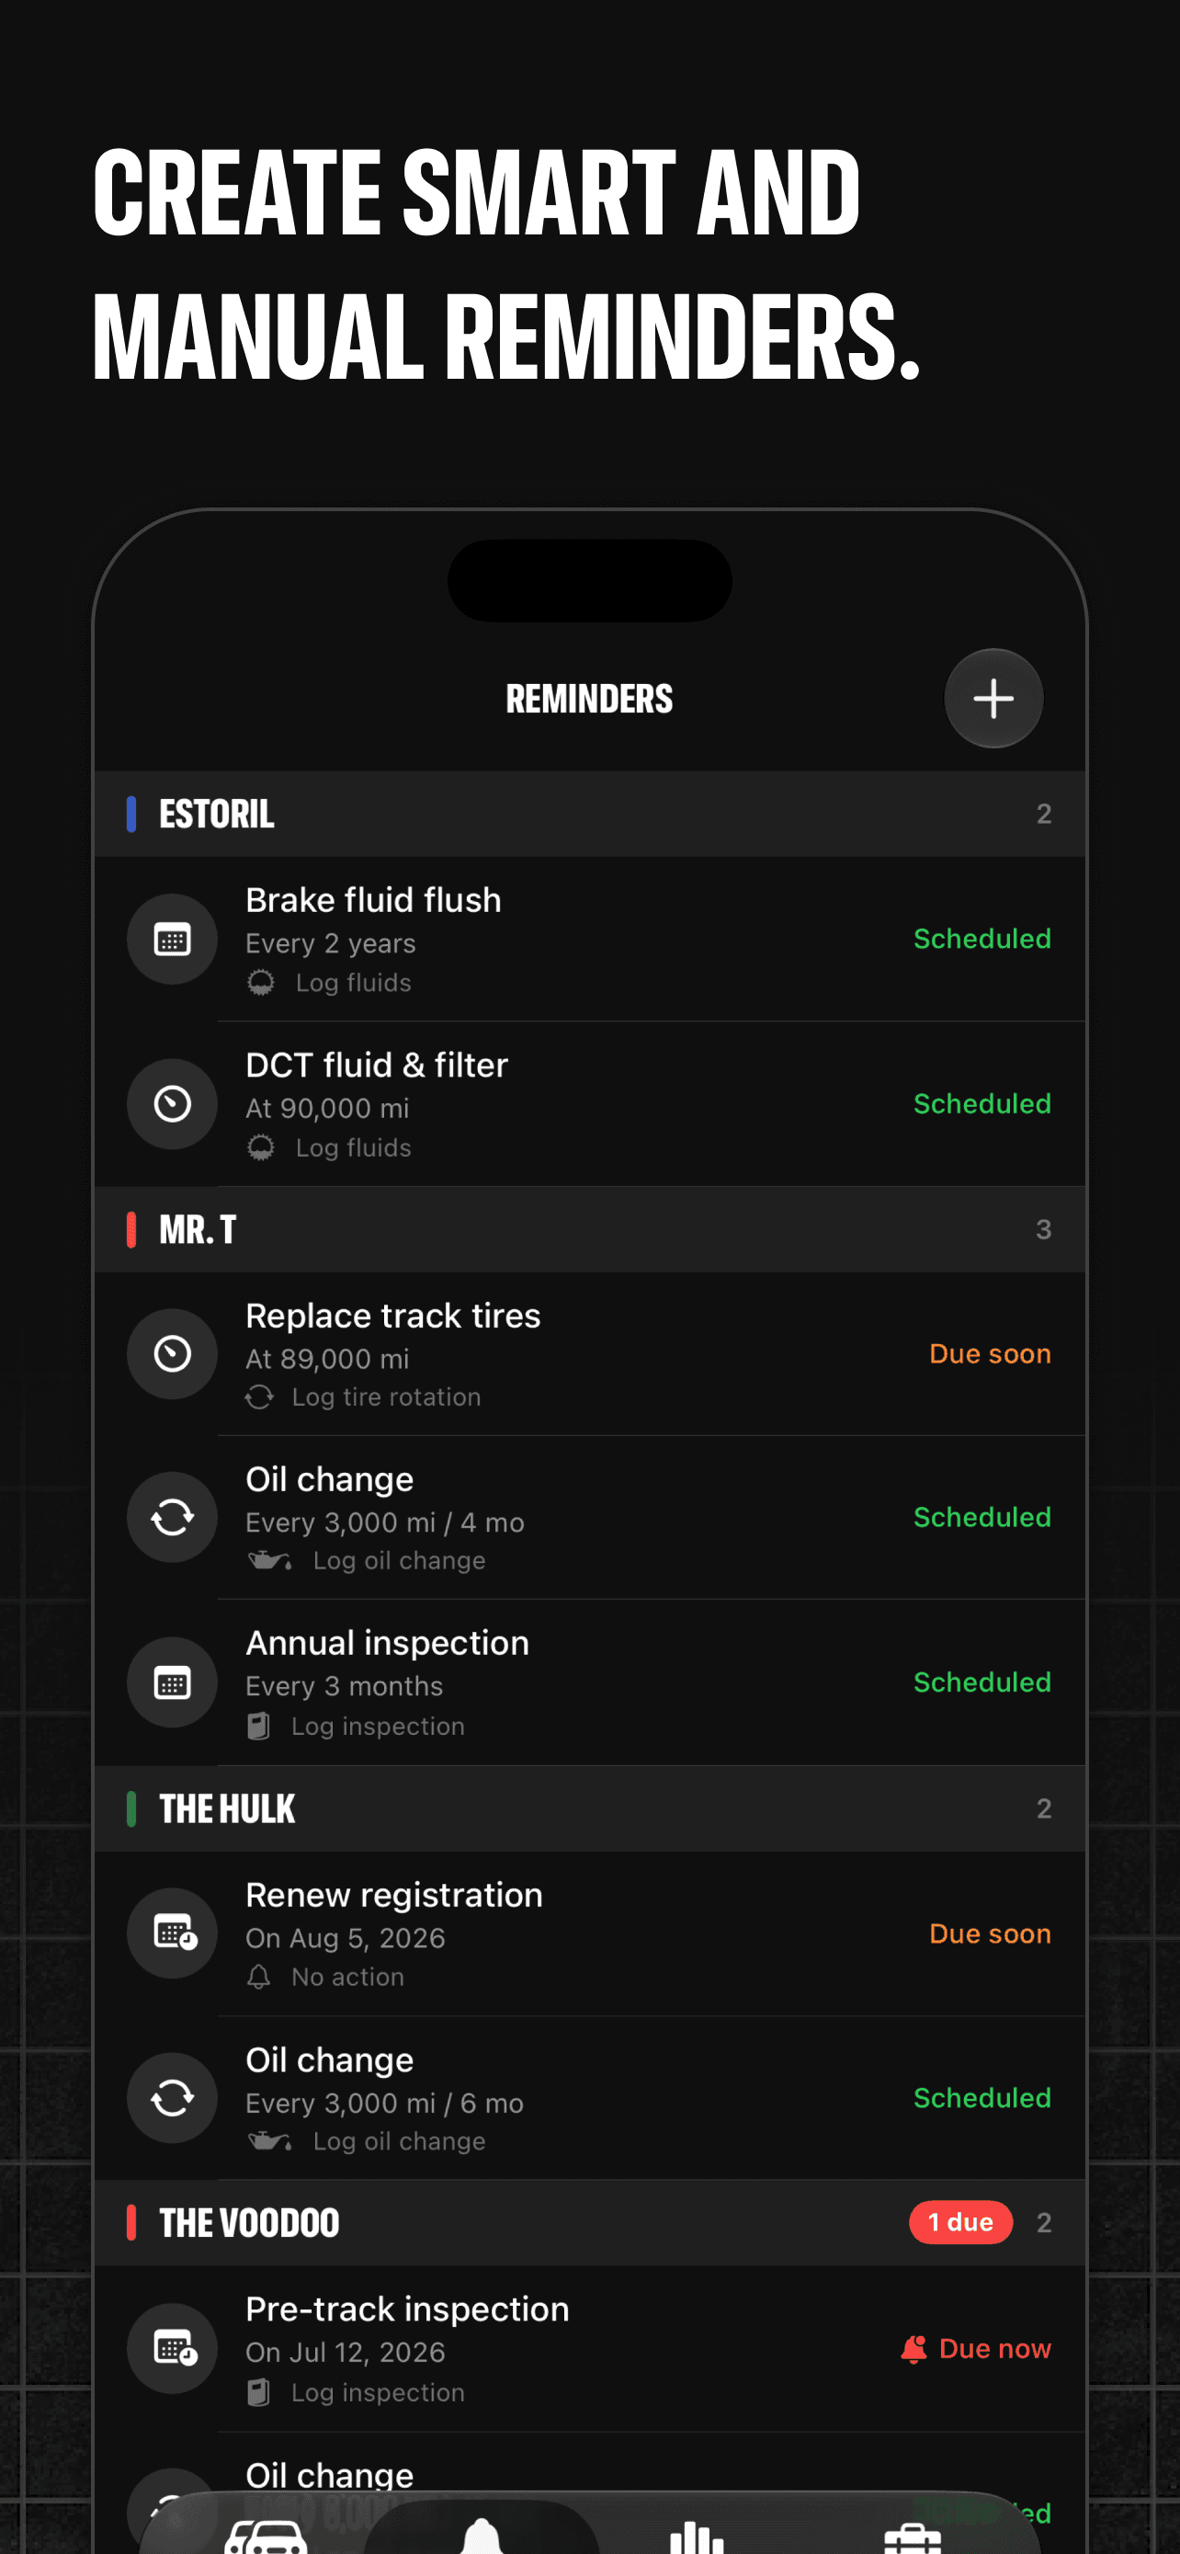The image size is (1180, 2554).
Task: Open the Hulk Oil change every 3,000 mi / 6 mo
Action: click(x=589, y=2098)
